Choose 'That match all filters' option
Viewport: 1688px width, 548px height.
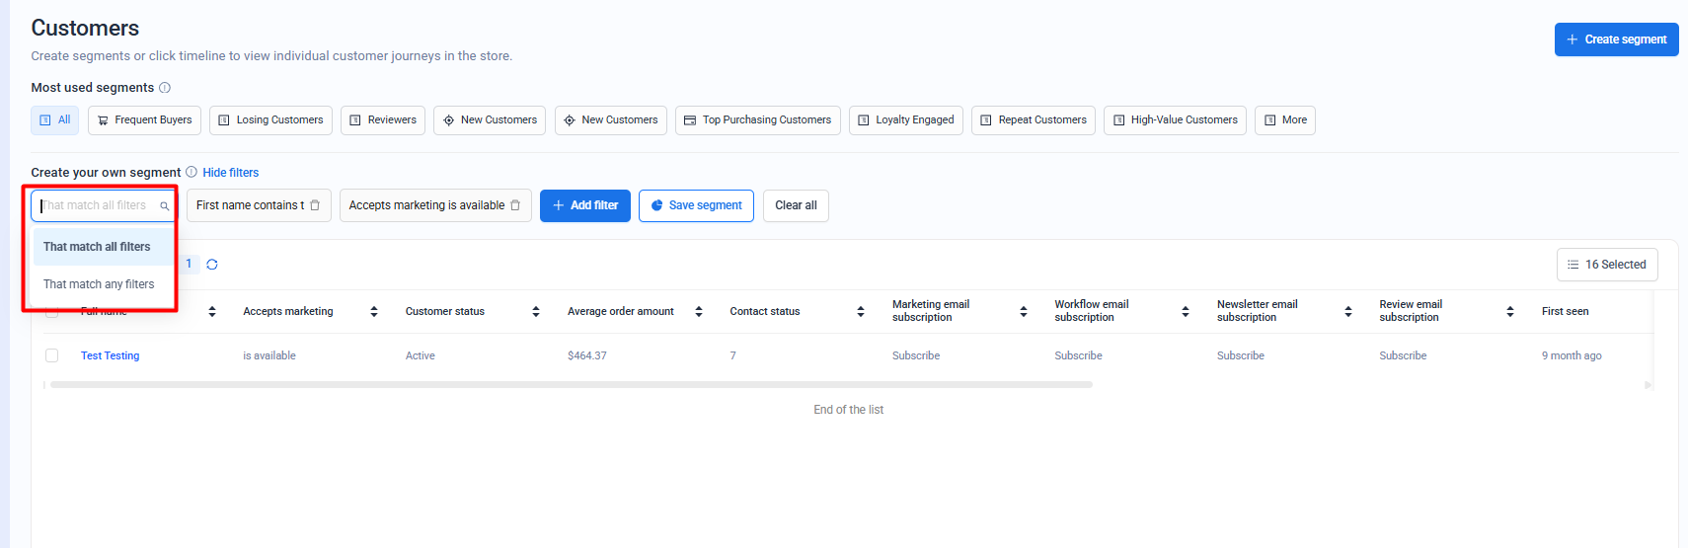coord(97,247)
